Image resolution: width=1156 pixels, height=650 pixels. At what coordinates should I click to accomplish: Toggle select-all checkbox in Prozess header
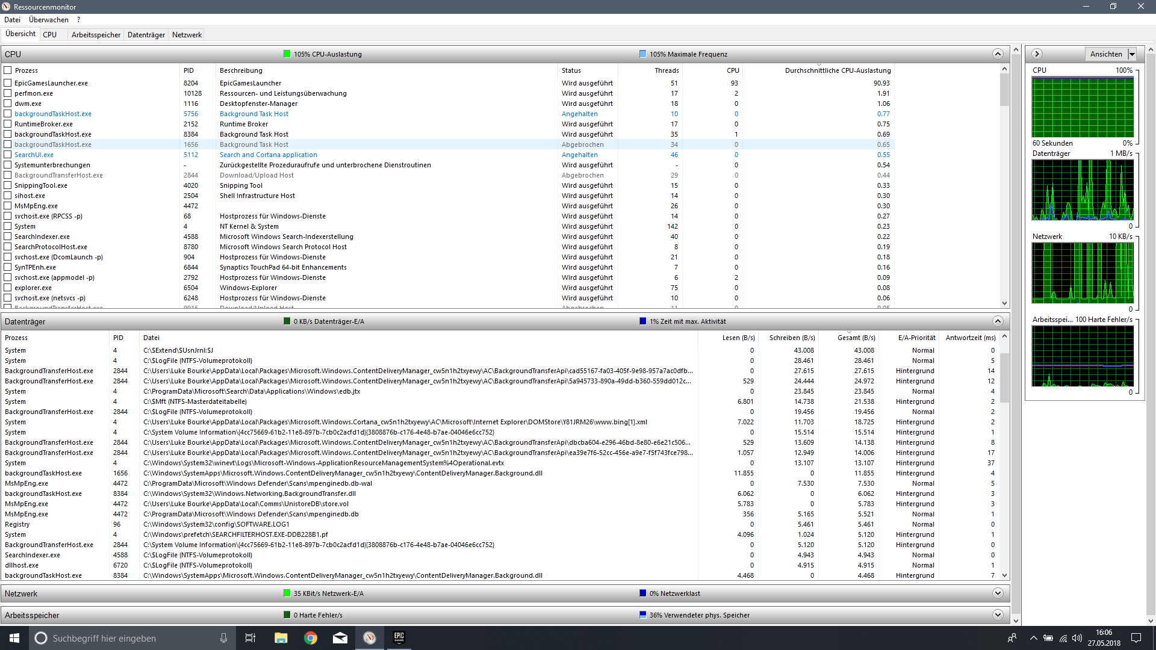tap(8, 70)
